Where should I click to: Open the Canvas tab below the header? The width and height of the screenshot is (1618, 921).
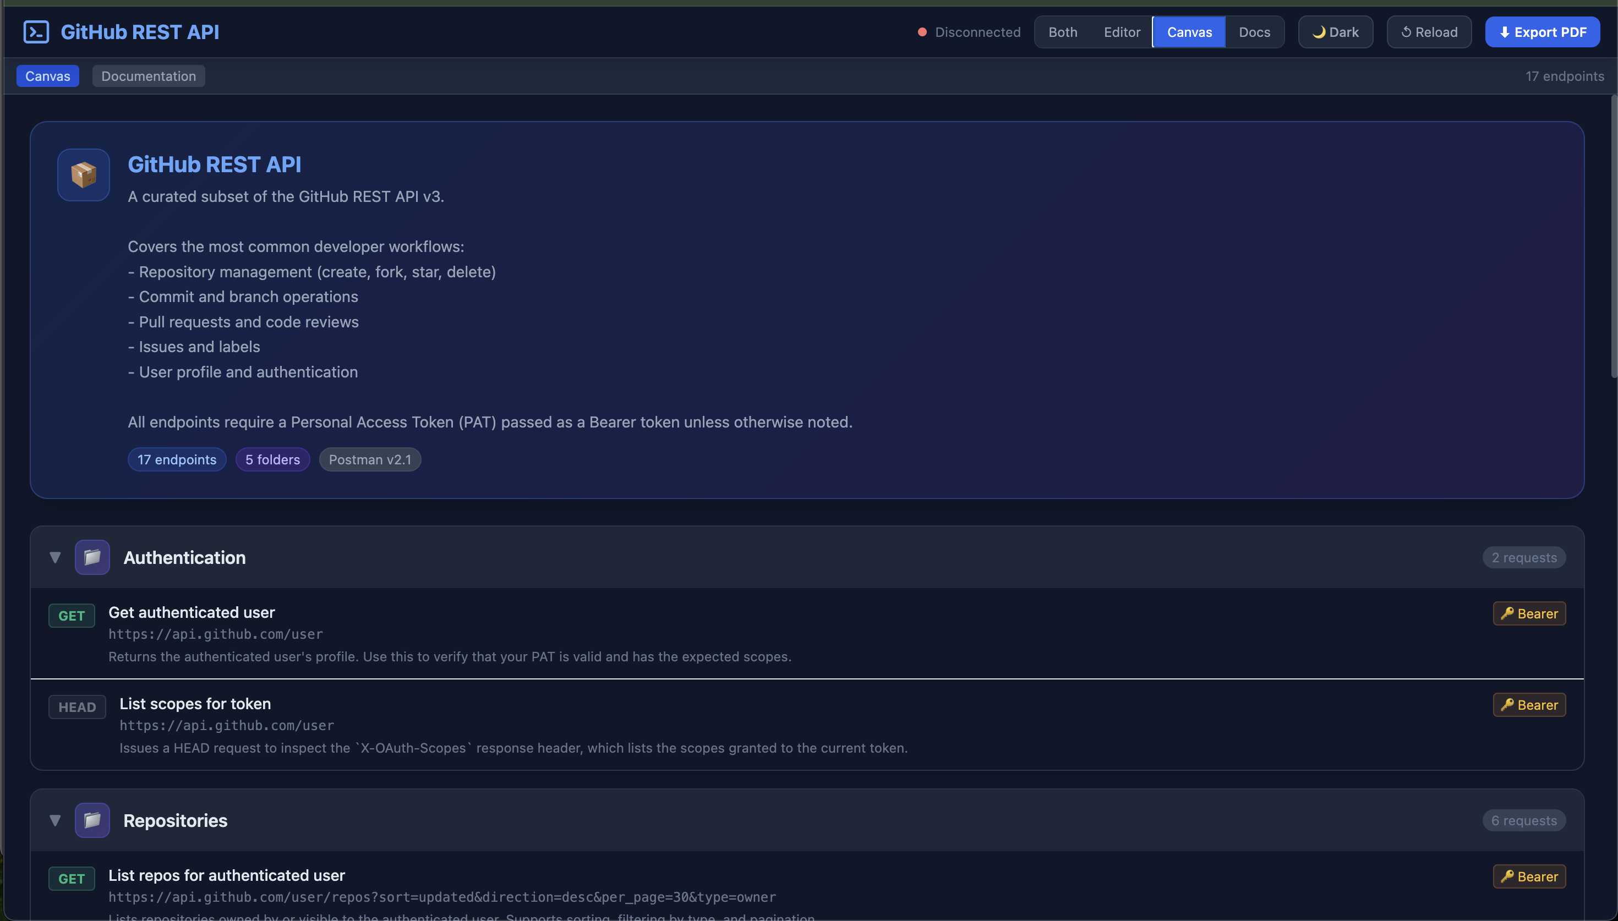pos(47,76)
